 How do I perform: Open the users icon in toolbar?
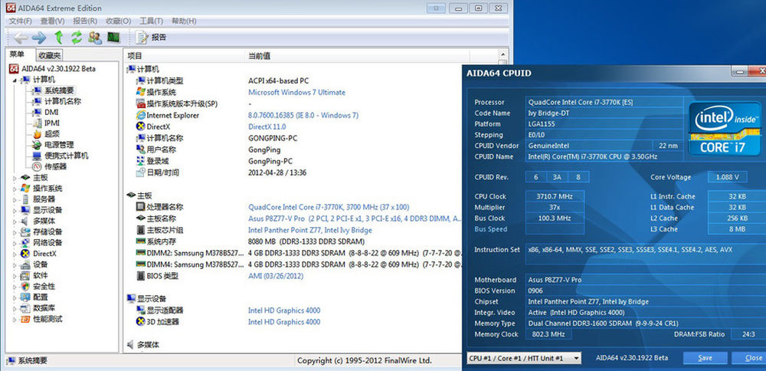pos(95,37)
